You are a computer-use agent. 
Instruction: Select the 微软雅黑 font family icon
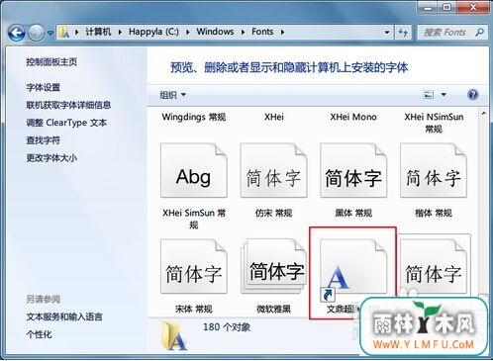(x=273, y=266)
